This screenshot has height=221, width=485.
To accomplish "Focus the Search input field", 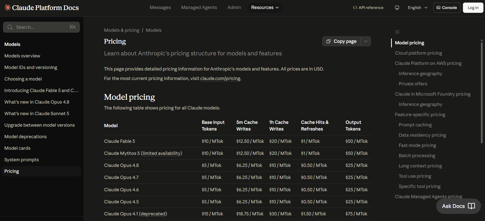I will pos(41,27).
